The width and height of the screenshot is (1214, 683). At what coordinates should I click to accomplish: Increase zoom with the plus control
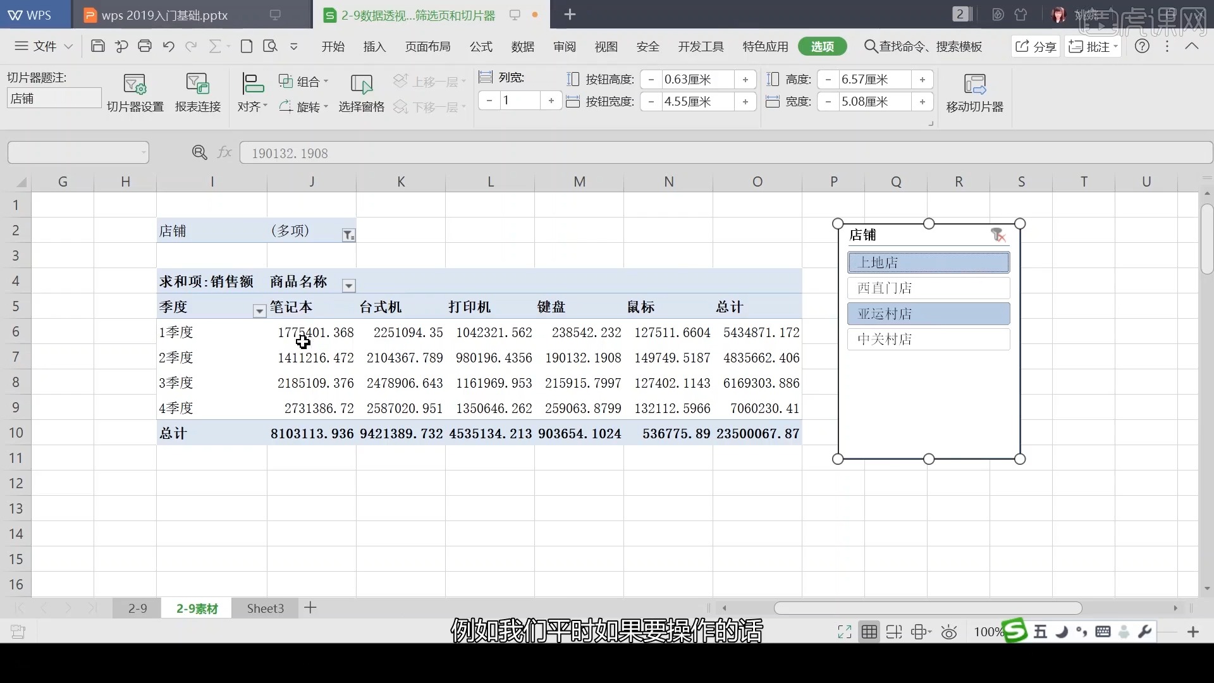click(1194, 632)
